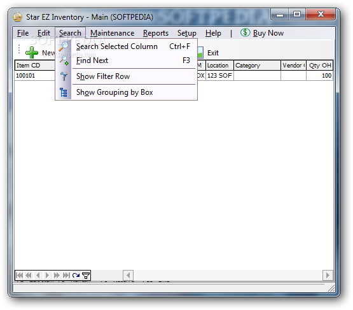Viewport: 353px width, 310px height.
Task: Click the horizontal scrollbar left arrow
Action: pyautogui.click(x=128, y=275)
